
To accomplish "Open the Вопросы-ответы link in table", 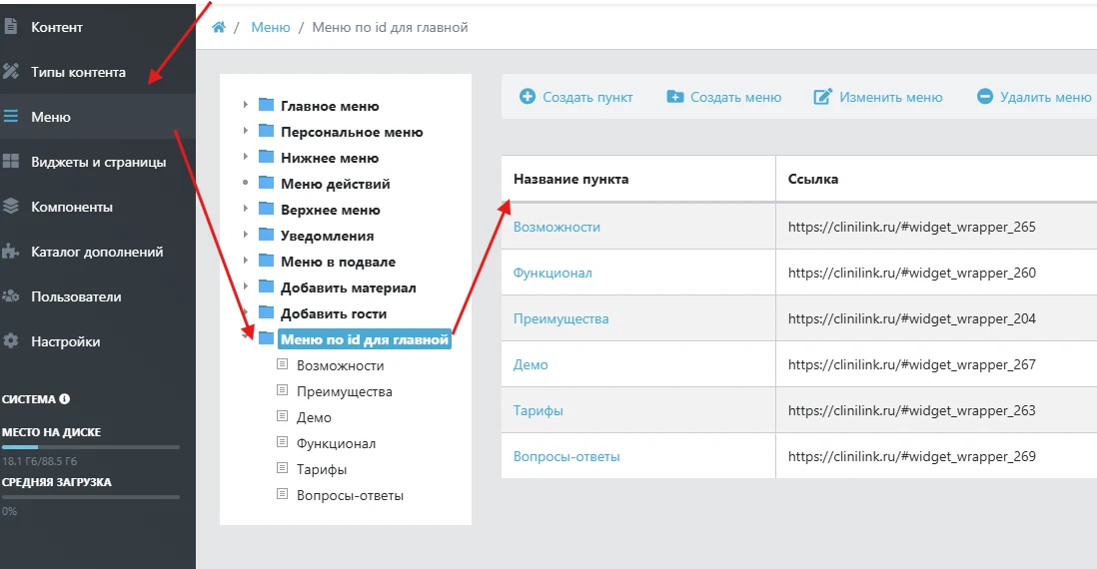I will coord(566,456).
